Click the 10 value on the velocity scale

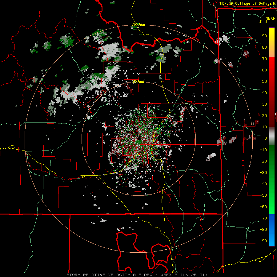click(264, 127)
